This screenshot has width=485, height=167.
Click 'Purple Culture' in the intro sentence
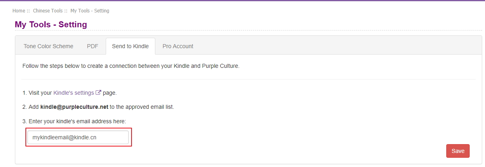222,66
